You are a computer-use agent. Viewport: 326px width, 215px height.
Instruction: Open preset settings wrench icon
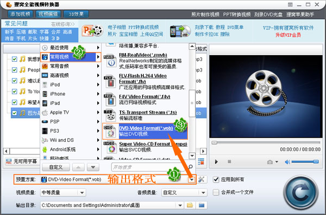click(201, 180)
